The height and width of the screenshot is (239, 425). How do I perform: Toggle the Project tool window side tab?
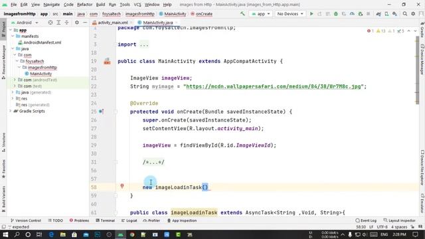point(3,30)
